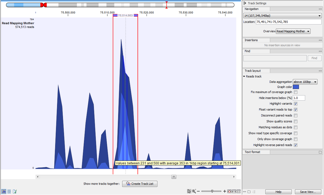324x195 pixels.
Task: Collapse the Reads track section
Action: point(244,76)
